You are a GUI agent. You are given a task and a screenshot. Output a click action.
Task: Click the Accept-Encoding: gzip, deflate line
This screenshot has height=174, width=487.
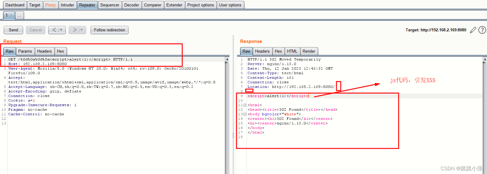pos(45,91)
